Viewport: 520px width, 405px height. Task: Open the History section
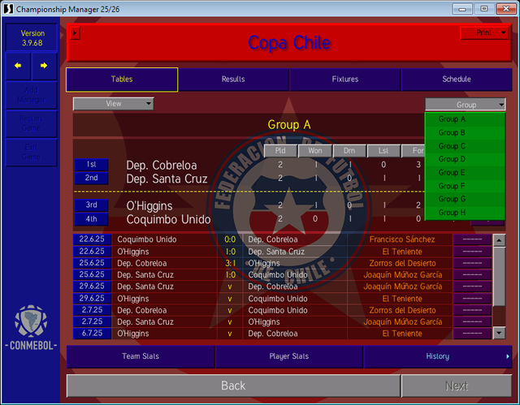click(438, 356)
